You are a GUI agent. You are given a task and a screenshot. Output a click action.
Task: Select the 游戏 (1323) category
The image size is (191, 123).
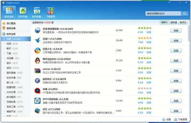click(x=13, y=68)
